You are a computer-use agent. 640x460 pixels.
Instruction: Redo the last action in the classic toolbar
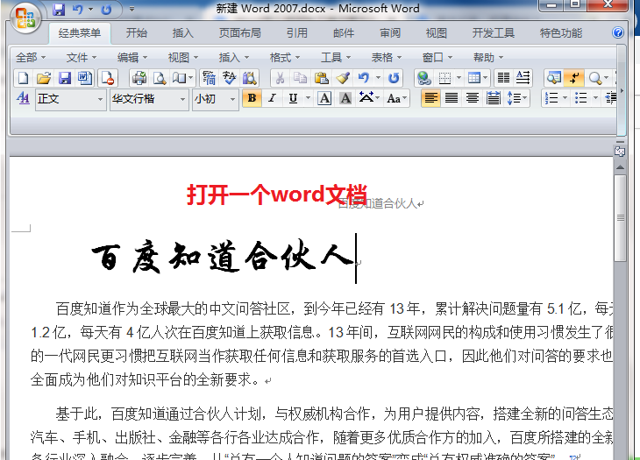click(x=394, y=77)
